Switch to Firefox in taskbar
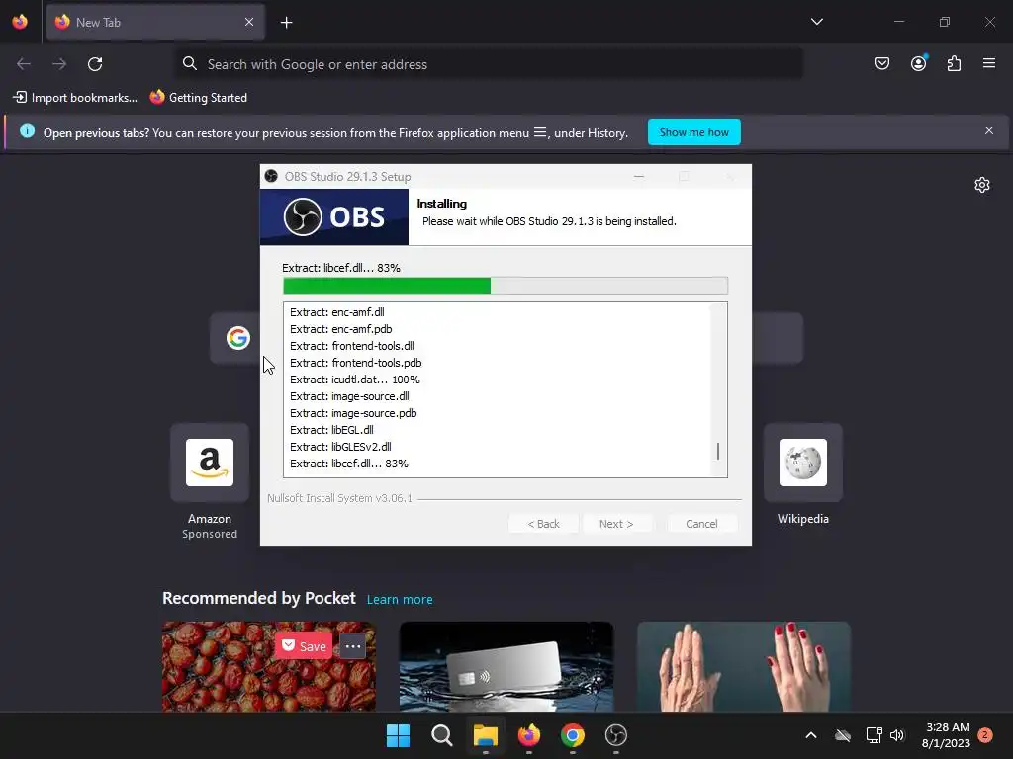Viewport: 1013px width, 759px height. (x=528, y=735)
